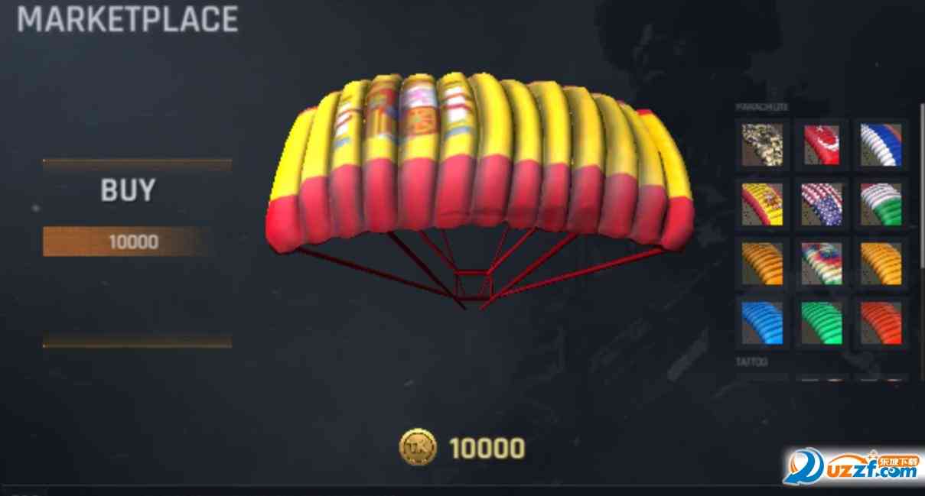The height and width of the screenshot is (496, 925).
Task: Select the solid red parachute skin
Action: [881, 322]
